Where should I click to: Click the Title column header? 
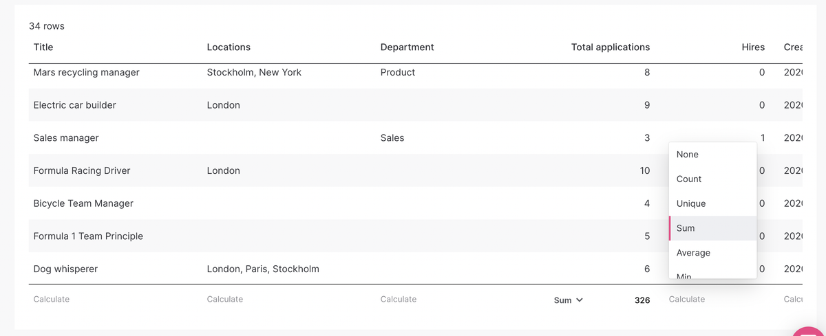pos(43,47)
